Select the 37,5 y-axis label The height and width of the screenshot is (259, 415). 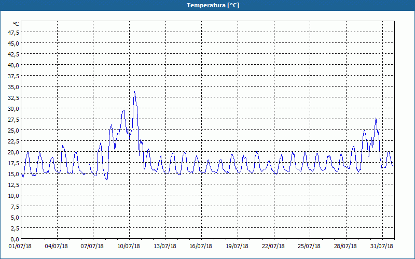pyautogui.click(x=14, y=76)
